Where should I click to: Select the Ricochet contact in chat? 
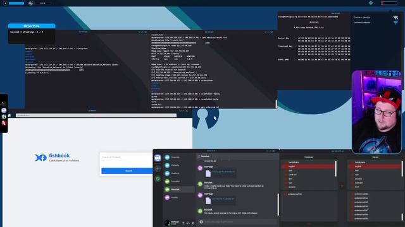(x=179, y=189)
